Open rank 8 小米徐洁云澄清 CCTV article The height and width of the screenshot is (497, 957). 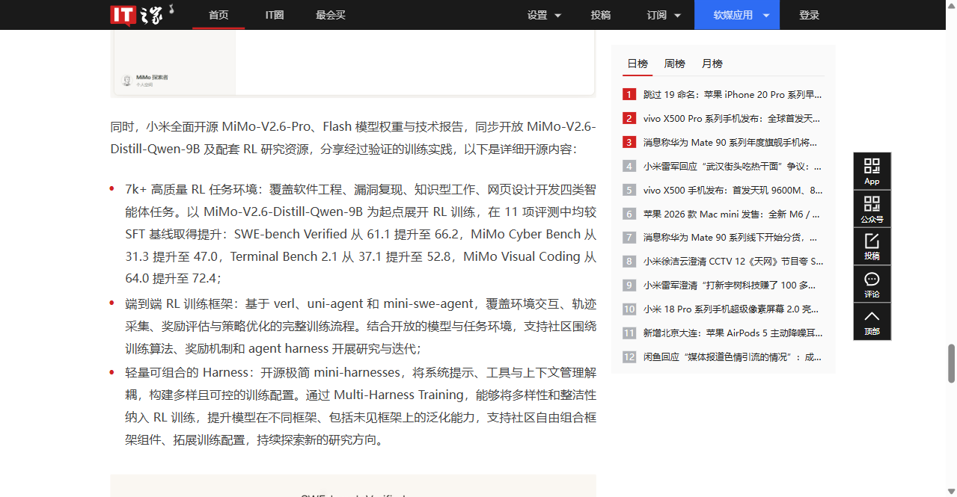pyautogui.click(x=733, y=262)
